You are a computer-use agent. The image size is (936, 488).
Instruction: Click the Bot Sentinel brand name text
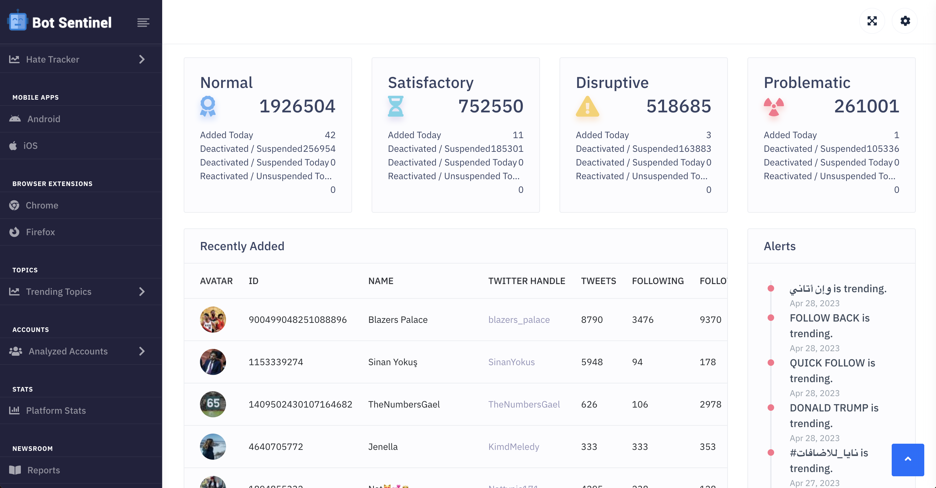[72, 22]
